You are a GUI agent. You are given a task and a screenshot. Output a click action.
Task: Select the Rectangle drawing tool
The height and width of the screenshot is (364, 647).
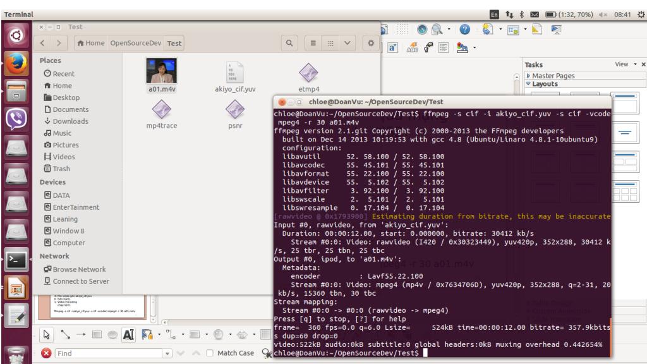pyautogui.click(x=97, y=334)
